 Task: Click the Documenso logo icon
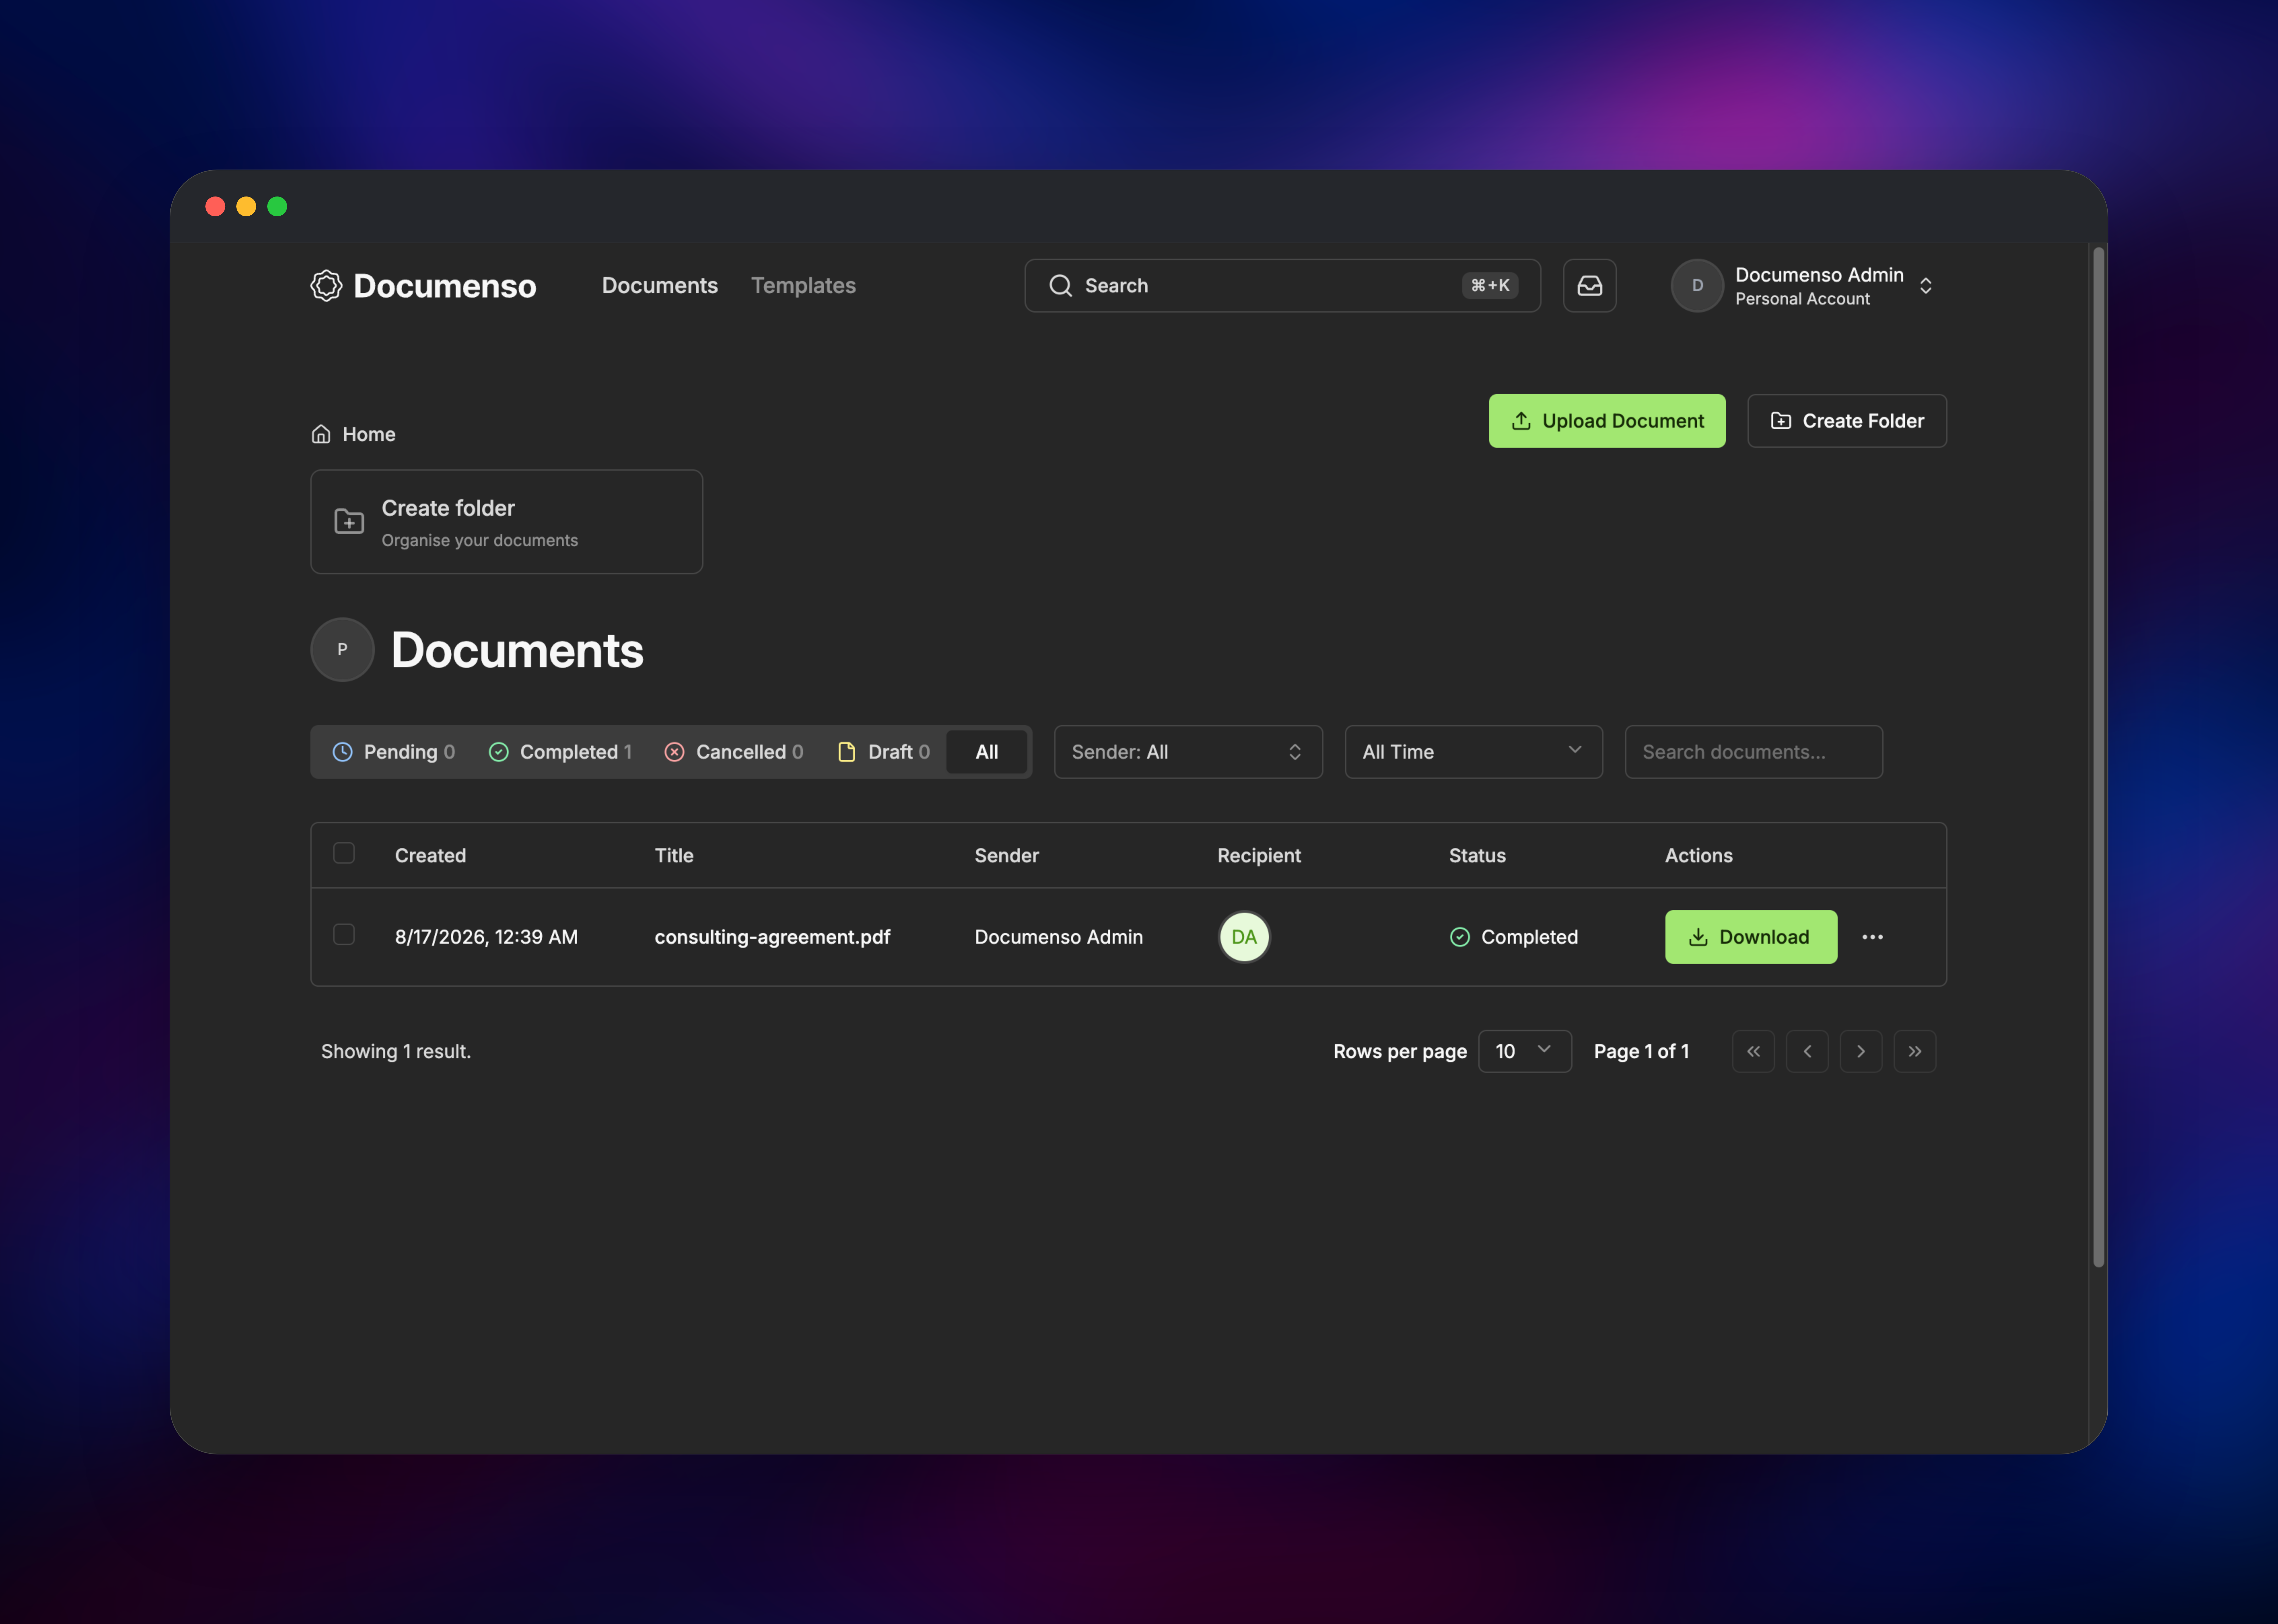pos(326,286)
